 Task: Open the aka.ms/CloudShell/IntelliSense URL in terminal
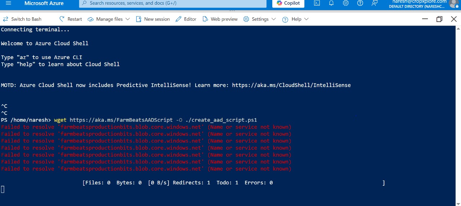point(291,85)
